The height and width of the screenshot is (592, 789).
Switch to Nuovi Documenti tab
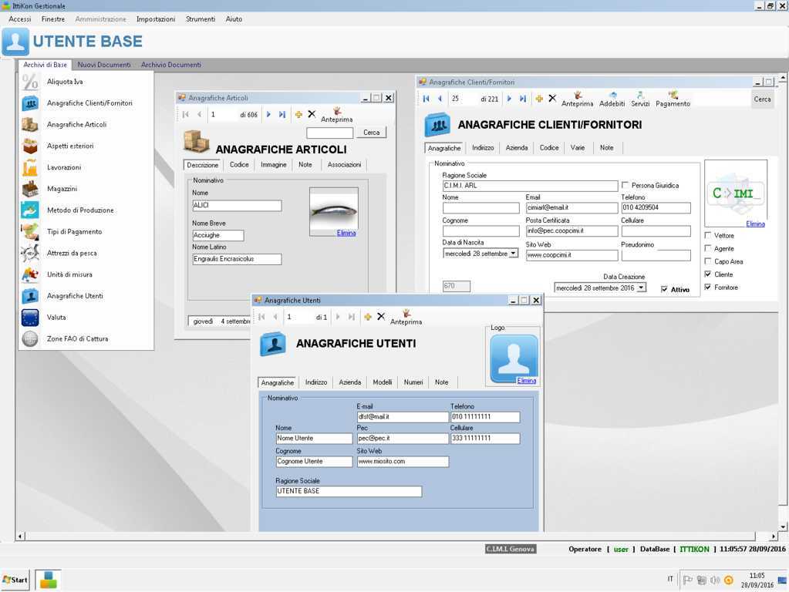[x=103, y=65]
